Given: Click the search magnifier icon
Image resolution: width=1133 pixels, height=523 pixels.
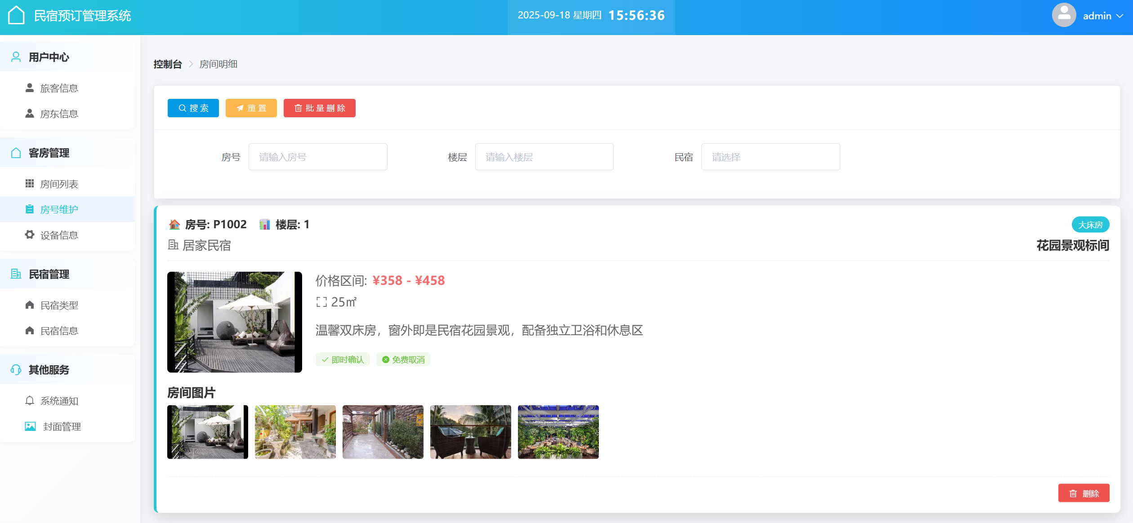Looking at the screenshot, I should point(182,108).
